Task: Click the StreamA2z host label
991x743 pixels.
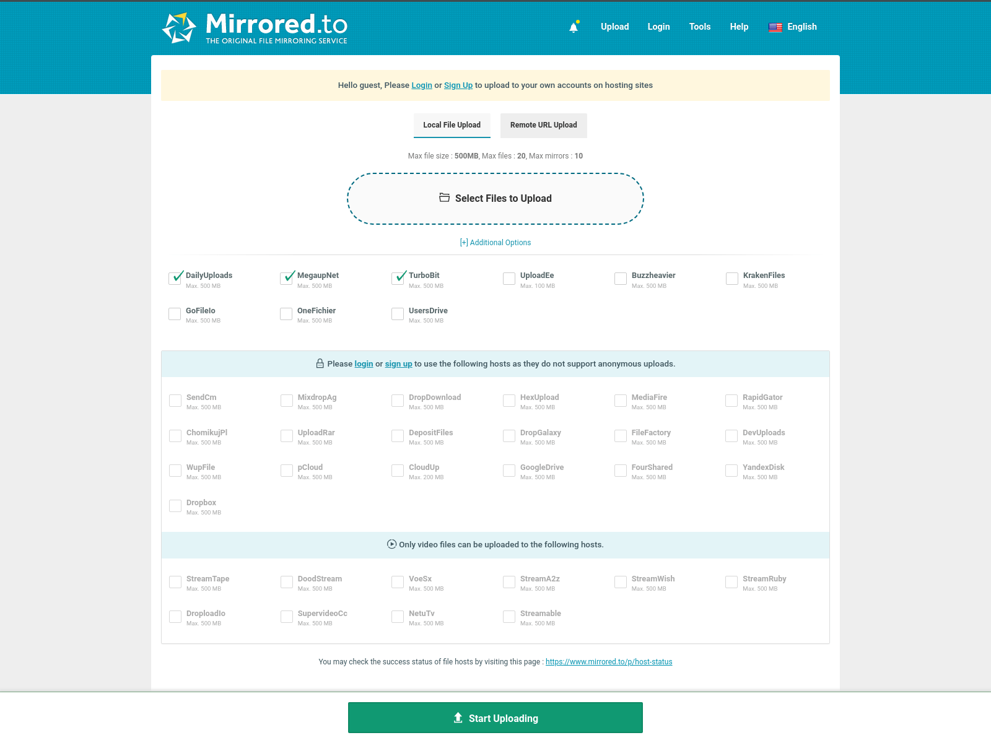Action: click(x=540, y=579)
